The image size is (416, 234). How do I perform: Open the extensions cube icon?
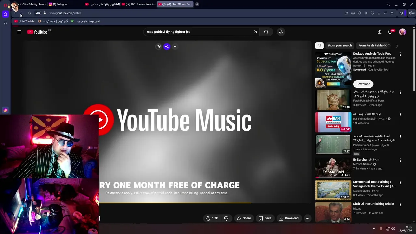pos(401,13)
